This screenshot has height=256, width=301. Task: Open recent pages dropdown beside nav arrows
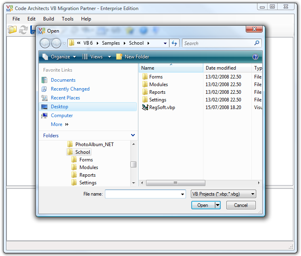pyautogui.click(x=64, y=43)
